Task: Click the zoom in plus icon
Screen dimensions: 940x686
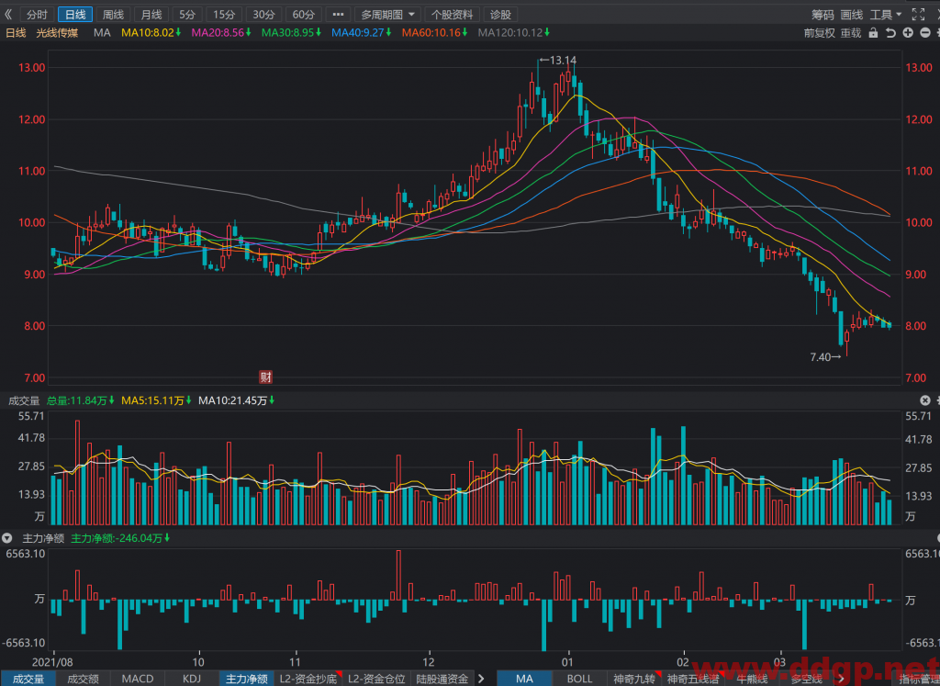Action: (908, 33)
